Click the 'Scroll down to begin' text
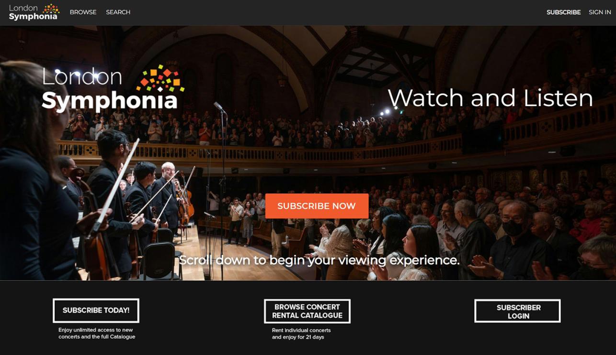The image size is (616, 355). pyautogui.click(x=319, y=260)
